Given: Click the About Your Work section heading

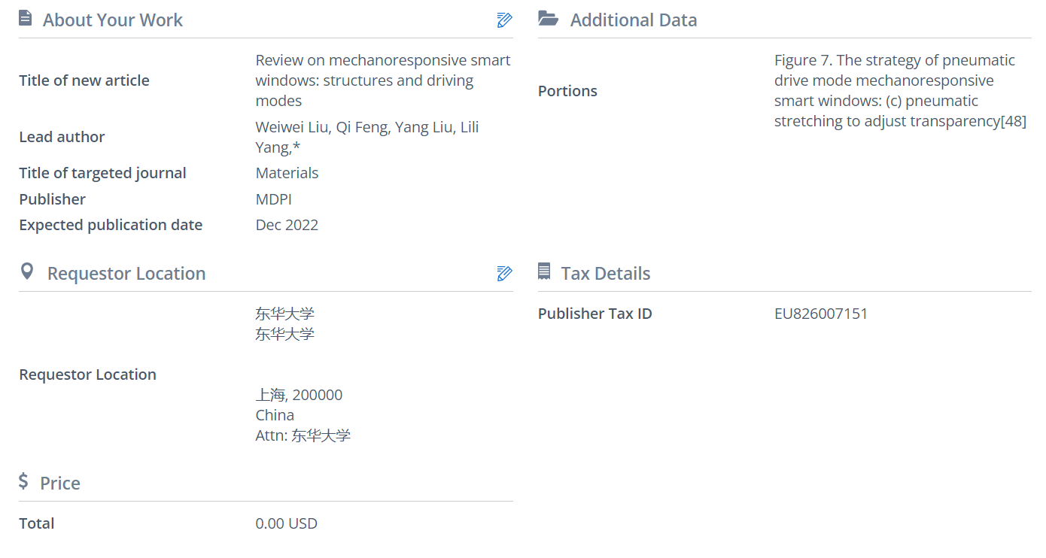Looking at the screenshot, I should pos(112,20).
